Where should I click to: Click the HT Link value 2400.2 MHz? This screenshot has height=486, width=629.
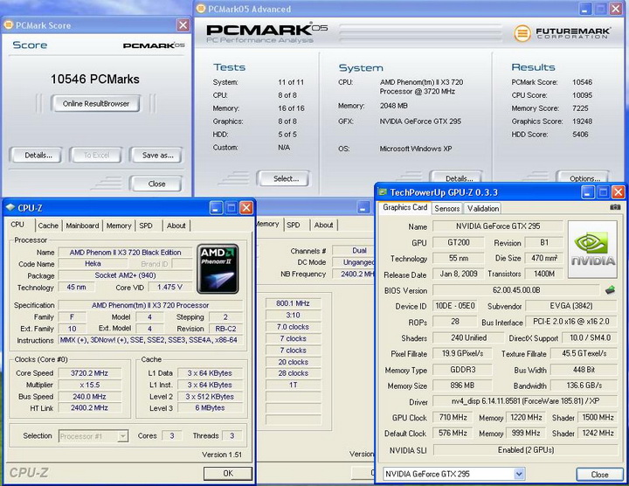pyautogui.click(x=89, y=407)
